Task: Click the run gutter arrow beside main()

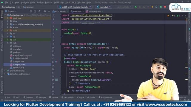Action: click(57, 29)
